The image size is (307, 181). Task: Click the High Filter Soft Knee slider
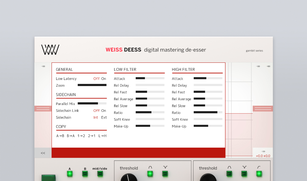pyautogui.click(x=208, y=119)
